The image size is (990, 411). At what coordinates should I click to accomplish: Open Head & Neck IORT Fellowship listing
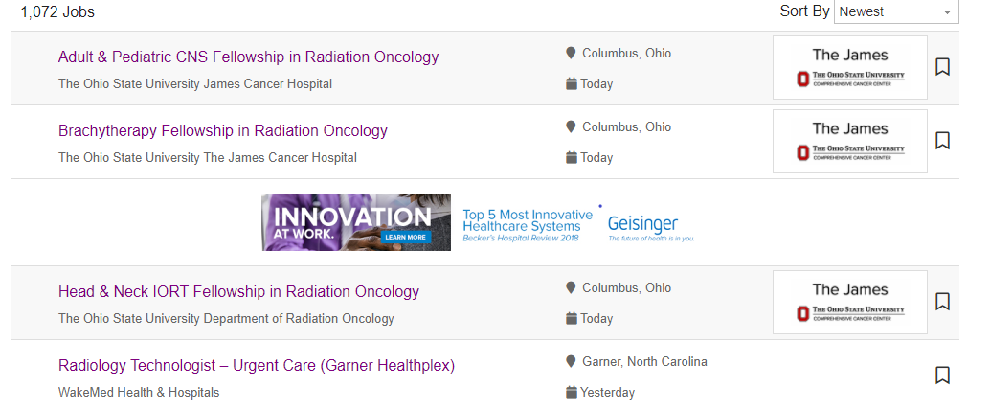coord(238,292)
